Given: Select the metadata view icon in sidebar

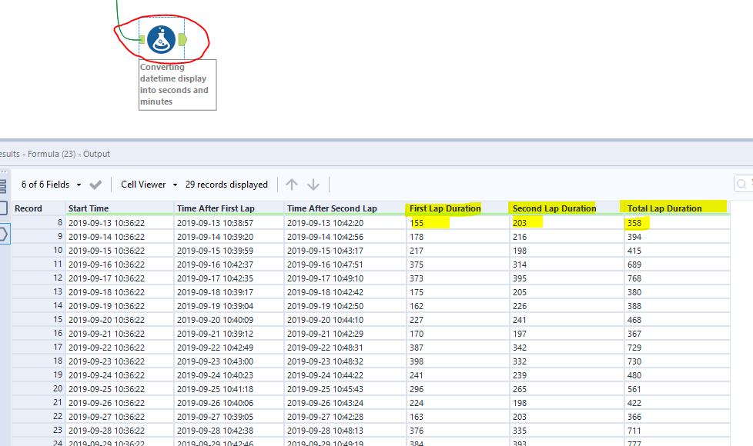Looking at the screenshot, I should pos(4,186).
